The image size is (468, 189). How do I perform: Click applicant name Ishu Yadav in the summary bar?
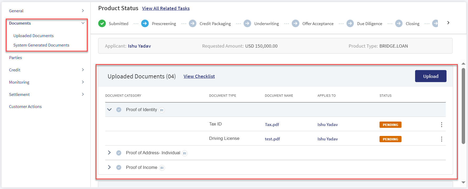[x=139, y=46]
